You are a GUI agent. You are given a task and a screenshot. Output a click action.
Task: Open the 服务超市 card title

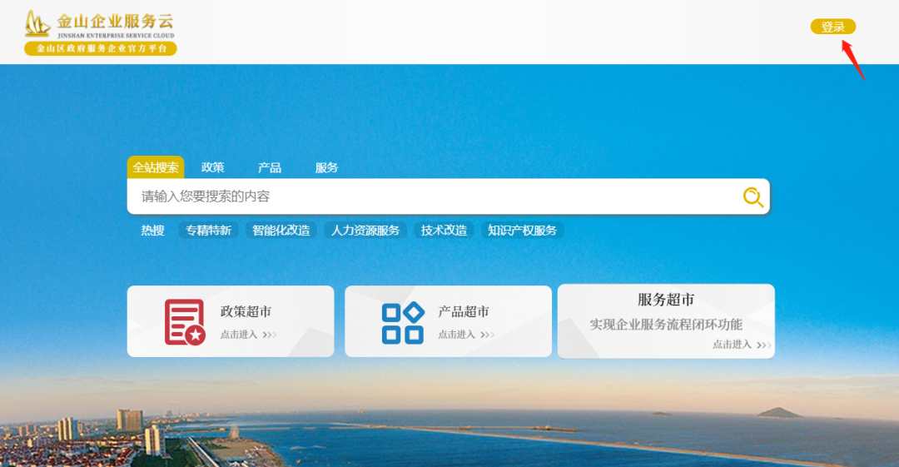coord(666,300)
